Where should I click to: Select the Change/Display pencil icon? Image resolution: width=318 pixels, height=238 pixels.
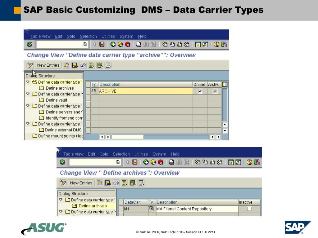coord(30,65)
